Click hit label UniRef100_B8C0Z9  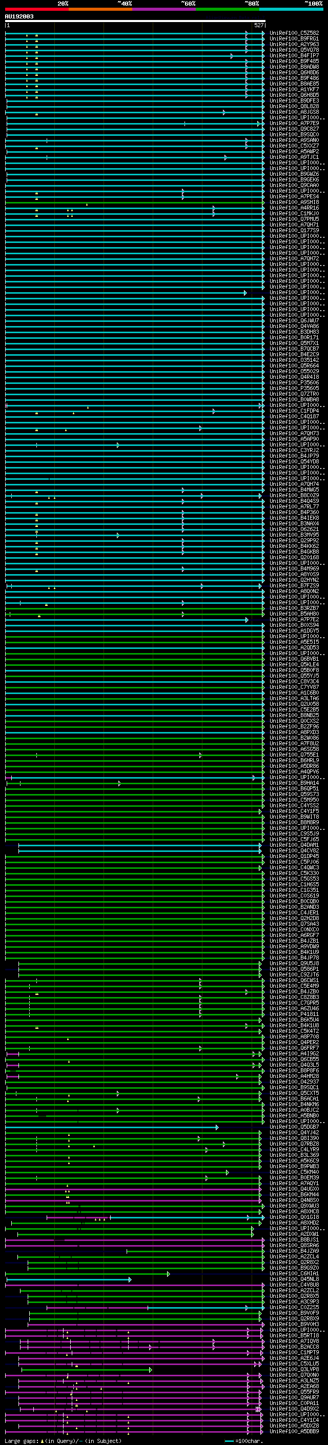(x=294, y=495)
